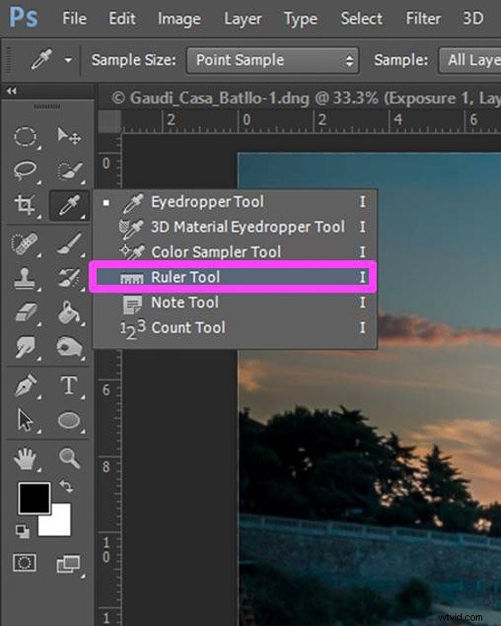Choose Ruler Tool from the flyout
Screen dimensions: 501x626
(x=235, y=277)
